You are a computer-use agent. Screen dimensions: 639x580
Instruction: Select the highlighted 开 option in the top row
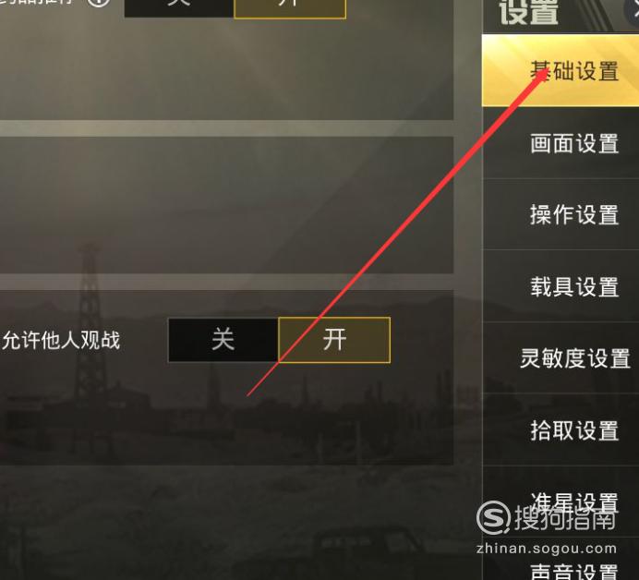click(x=290, y=8)
